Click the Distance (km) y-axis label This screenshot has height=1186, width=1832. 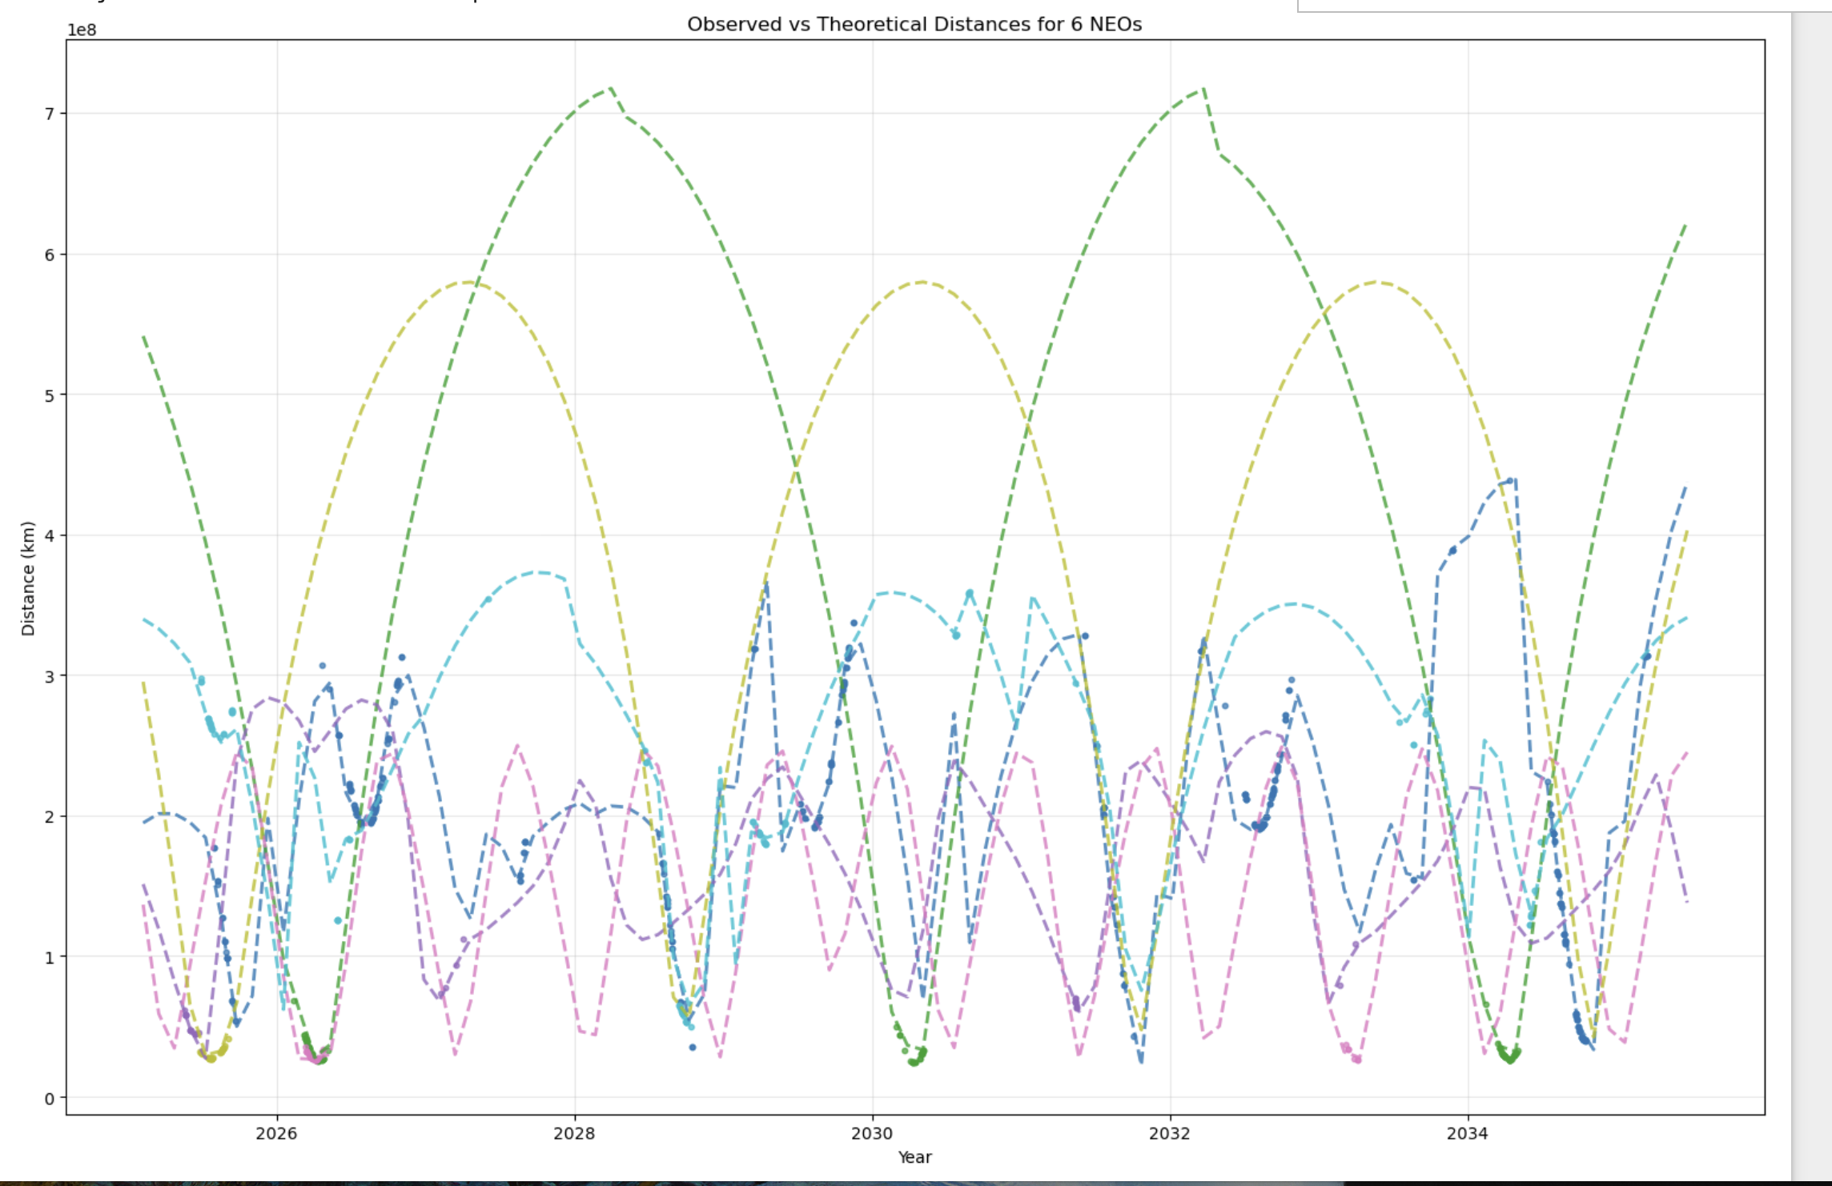[28, 578]
